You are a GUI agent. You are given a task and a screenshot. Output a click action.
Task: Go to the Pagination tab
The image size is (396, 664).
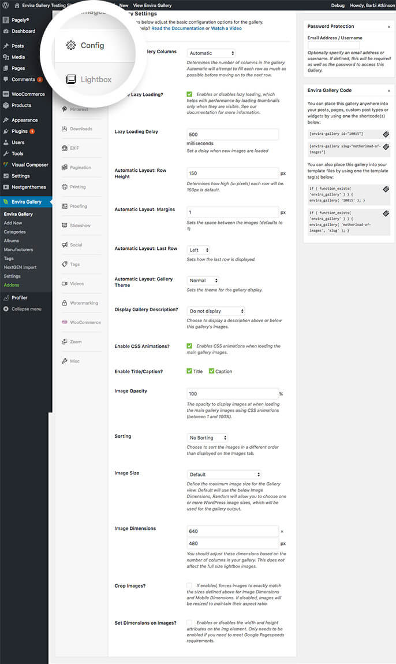77,167
